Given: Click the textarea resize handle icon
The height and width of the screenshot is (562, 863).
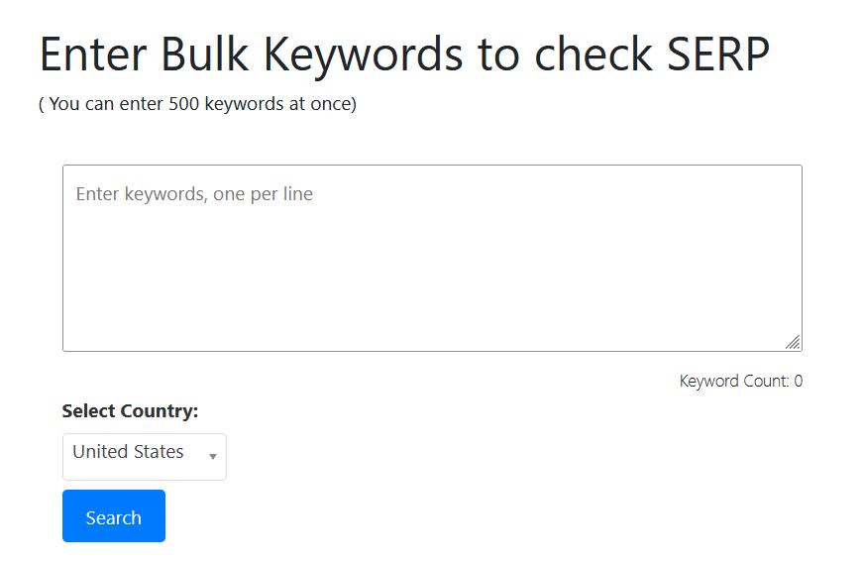Looking at the screenshot, I should [793, 342].
